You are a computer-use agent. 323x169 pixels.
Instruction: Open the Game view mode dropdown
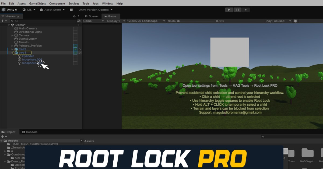(93, 21)
